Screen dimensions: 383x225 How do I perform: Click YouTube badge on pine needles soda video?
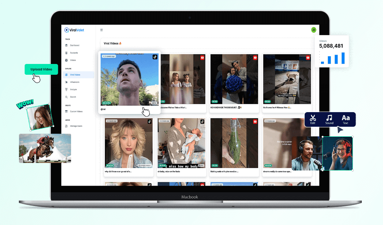255,122
